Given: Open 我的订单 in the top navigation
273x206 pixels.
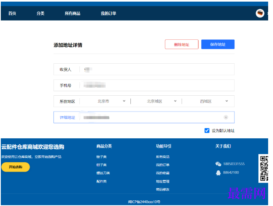Looking at the screenshot, I should pos(108,13).
